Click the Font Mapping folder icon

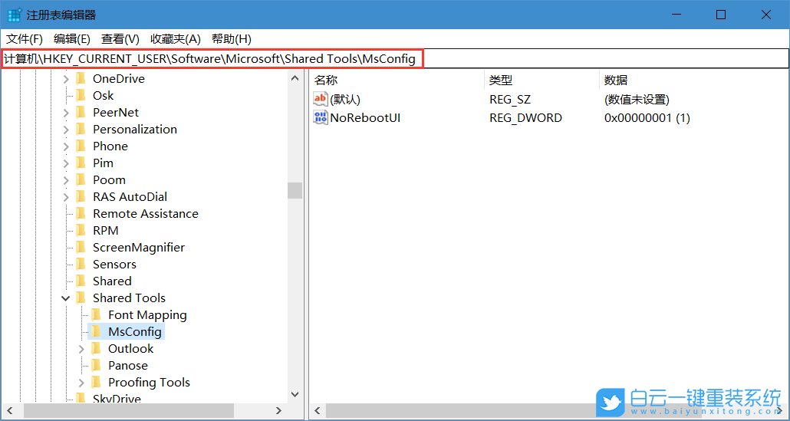[x=96, y=314]
